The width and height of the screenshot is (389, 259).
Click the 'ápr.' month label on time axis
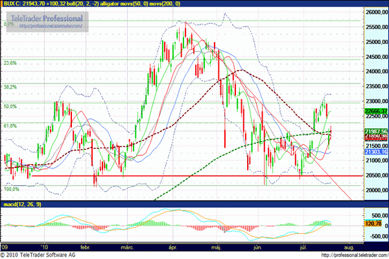pos(174,247)
